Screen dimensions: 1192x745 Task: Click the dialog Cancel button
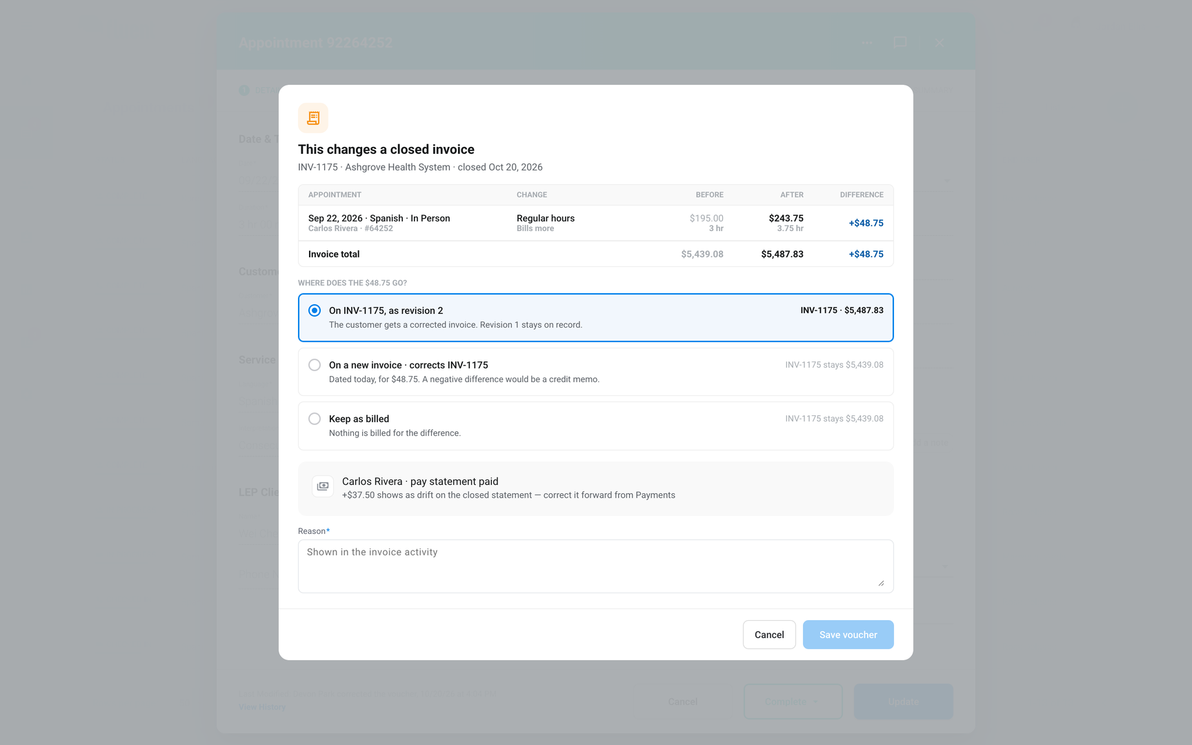coord(769,635)
